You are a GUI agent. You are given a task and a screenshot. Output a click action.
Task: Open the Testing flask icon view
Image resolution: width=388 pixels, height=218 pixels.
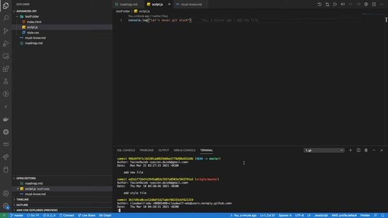coord(5,81)
